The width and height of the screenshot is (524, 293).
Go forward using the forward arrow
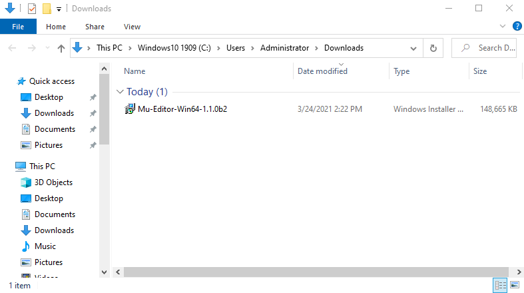click(32, 48)
